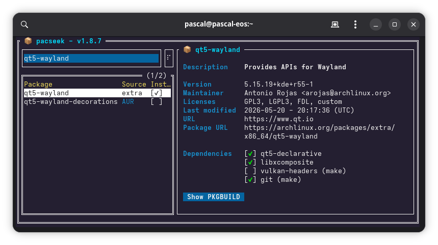438x245 pixels.
Task: Click the pascal@pascal-eos:~ window title
Action: click(x=219, y=24)
